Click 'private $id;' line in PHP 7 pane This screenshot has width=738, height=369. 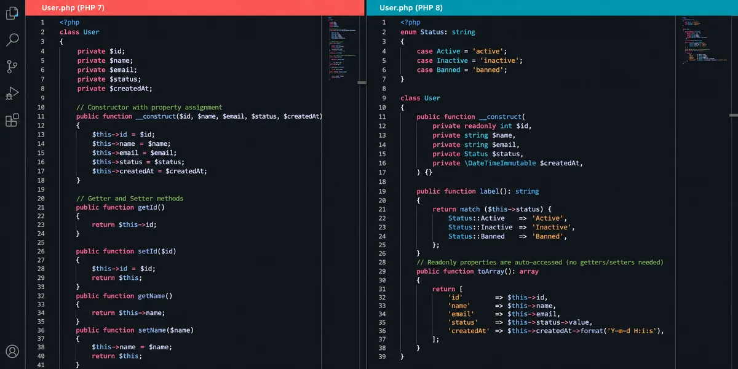coord(101,51)
